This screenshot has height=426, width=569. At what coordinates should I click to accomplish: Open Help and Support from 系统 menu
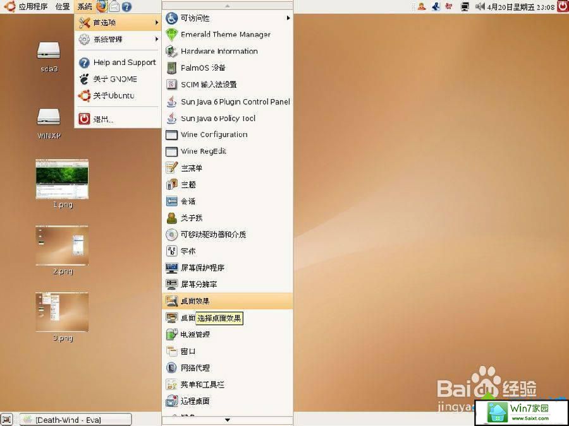(118, 62)
